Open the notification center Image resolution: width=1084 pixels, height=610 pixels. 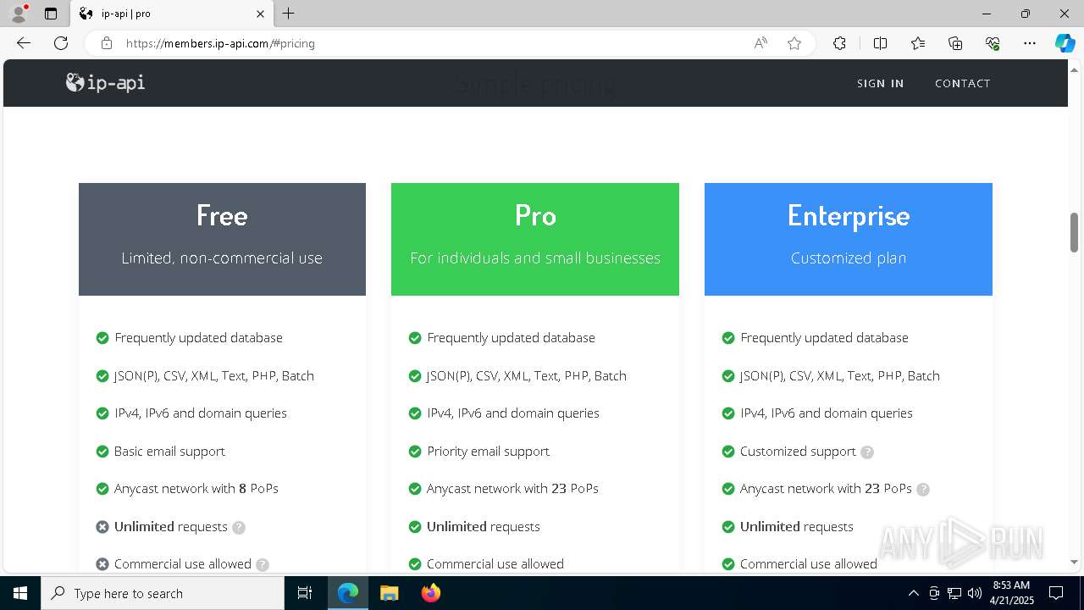pos(1056,593)
